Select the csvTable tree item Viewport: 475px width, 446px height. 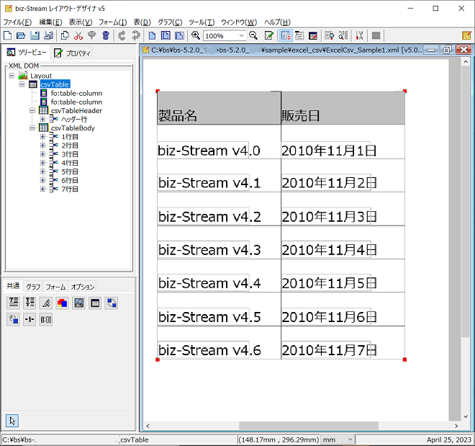point(55,84)
